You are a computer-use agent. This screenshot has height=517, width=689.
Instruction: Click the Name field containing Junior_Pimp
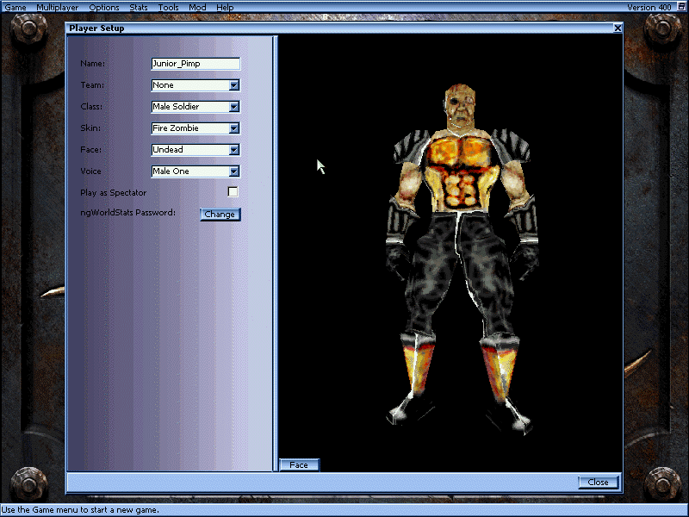click(x=196, y=63)
